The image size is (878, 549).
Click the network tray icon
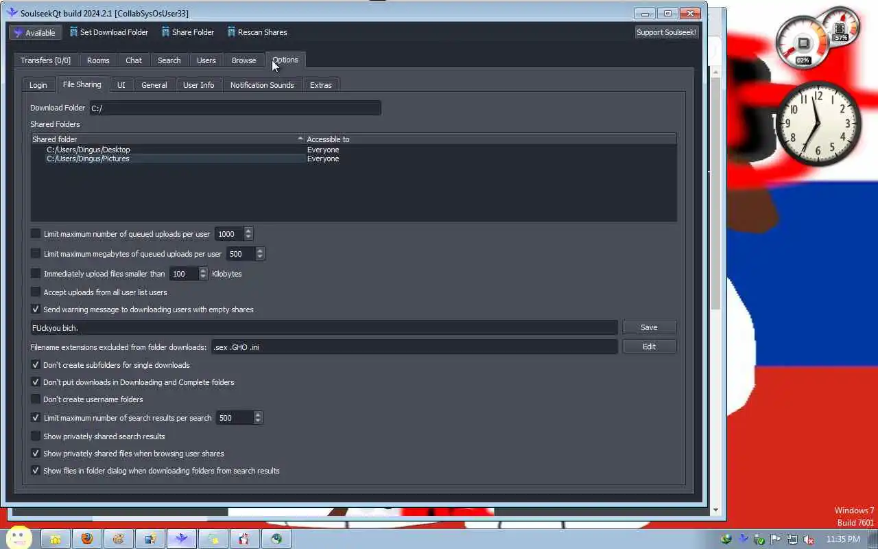point(792,539)
